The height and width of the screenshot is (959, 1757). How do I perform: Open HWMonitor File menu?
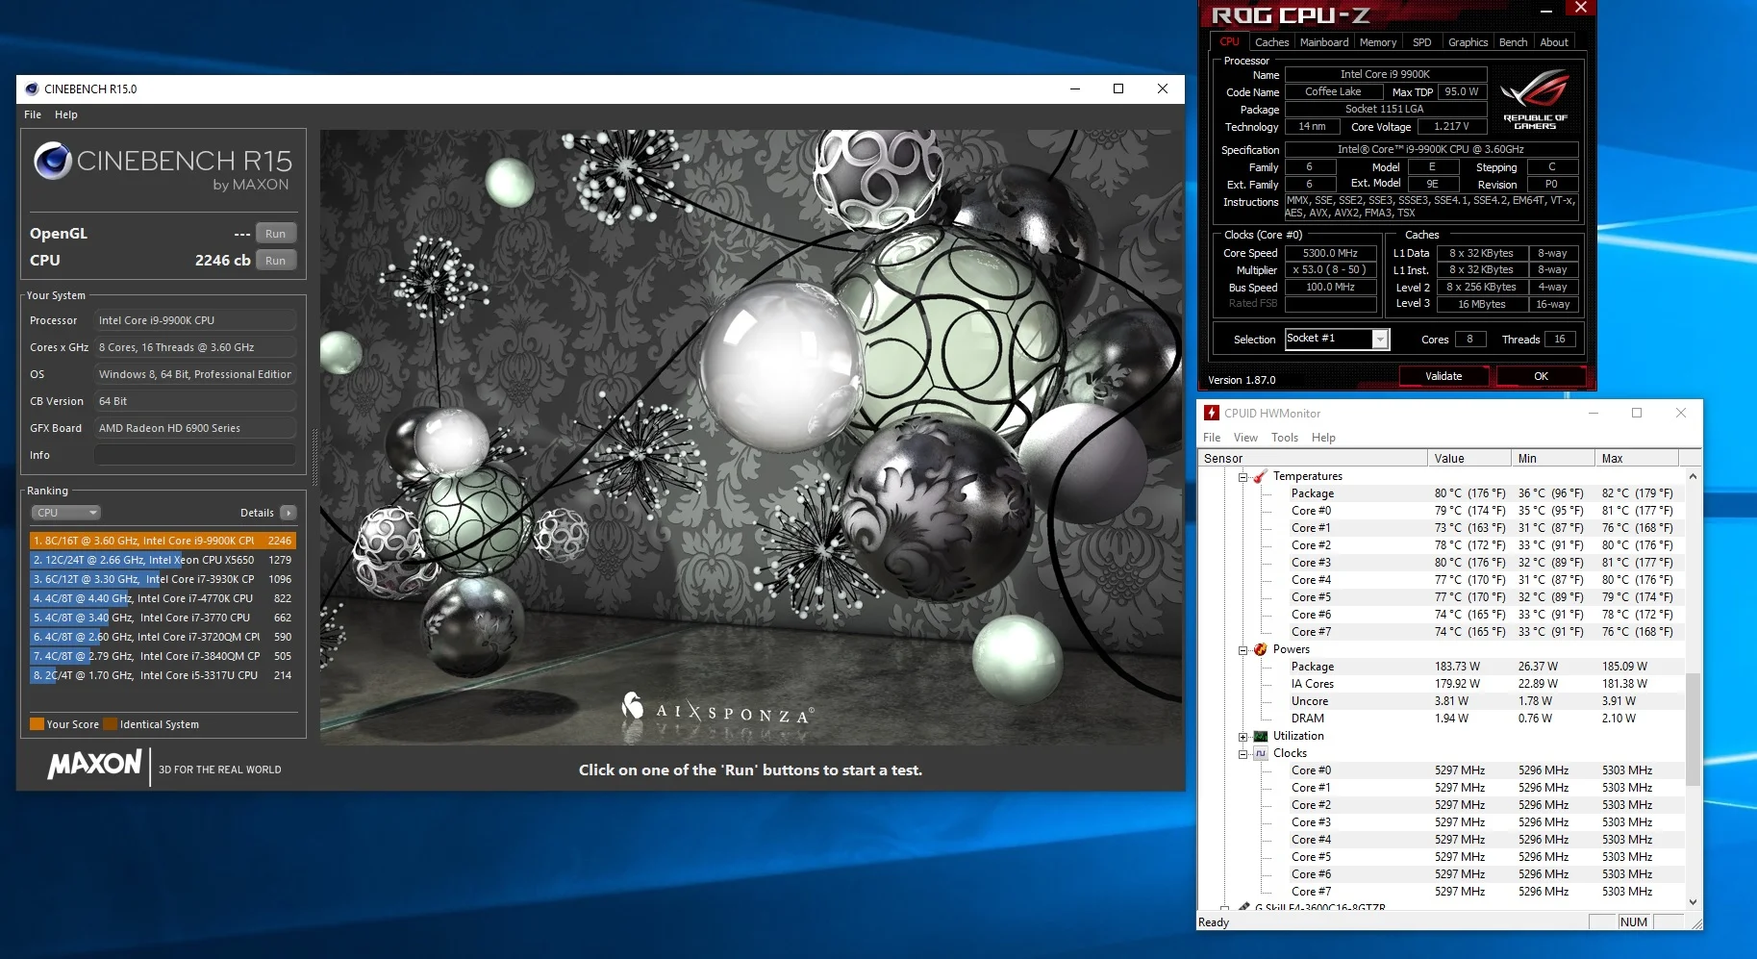(x=1212, y=438)
